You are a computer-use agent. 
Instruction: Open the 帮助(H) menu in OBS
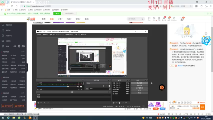click(x=84, y=35)
